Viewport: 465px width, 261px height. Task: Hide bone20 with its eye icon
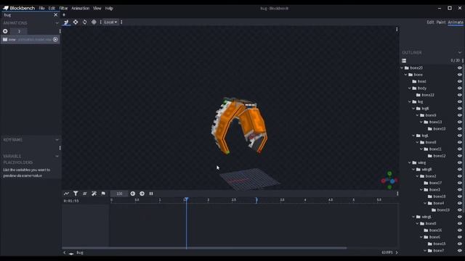point(460,67)
